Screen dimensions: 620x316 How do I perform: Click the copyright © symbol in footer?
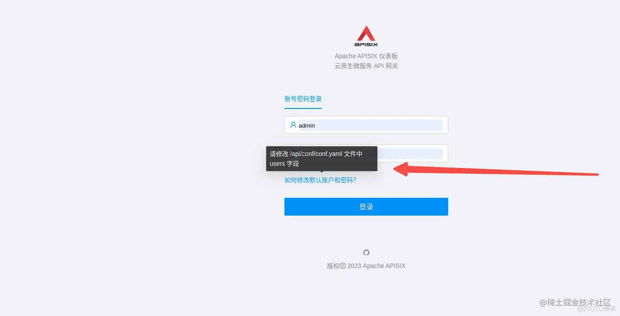343,266
